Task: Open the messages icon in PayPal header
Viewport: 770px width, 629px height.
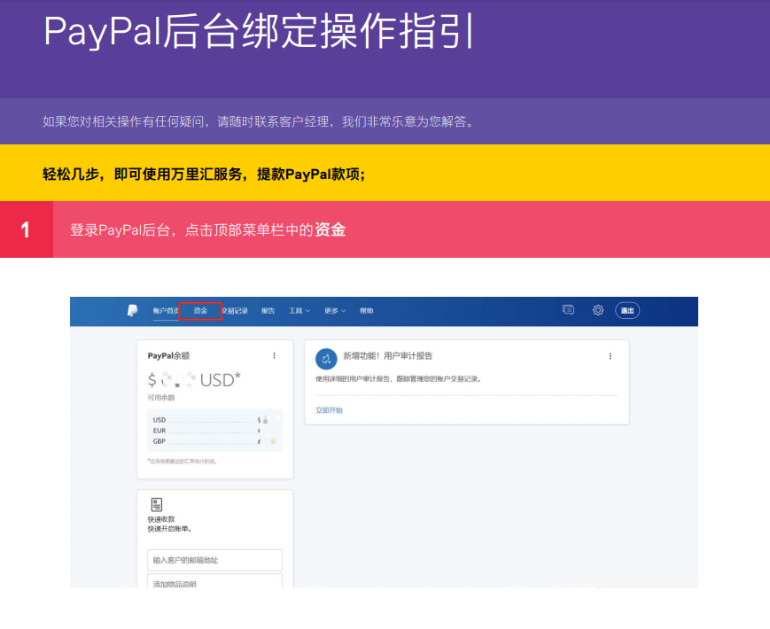Action: point(568,310)
